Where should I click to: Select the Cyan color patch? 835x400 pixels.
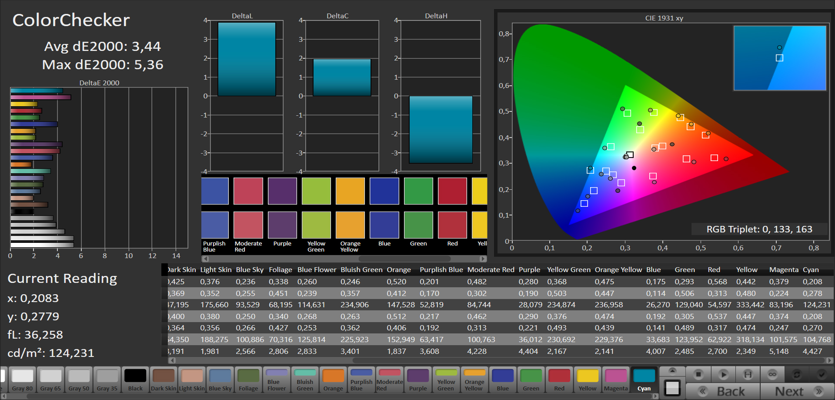644,380
